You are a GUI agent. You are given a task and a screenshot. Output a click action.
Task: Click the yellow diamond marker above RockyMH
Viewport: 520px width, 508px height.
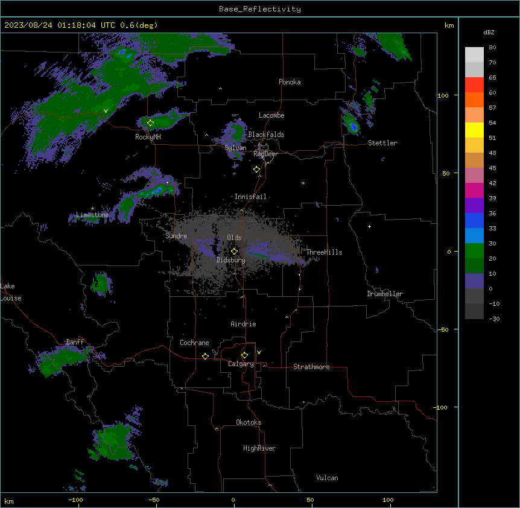pyautogui.click(x=150, y=122)
